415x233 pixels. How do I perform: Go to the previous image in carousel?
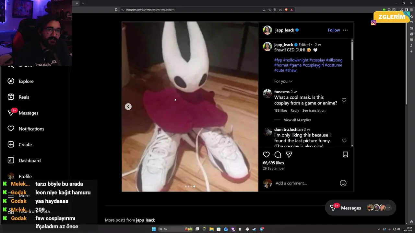[128, 106]
